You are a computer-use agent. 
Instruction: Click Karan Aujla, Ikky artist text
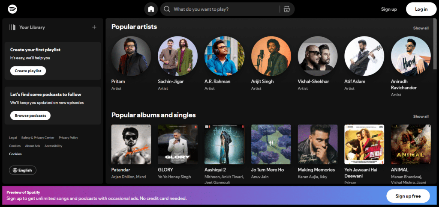tap(312, 177)
